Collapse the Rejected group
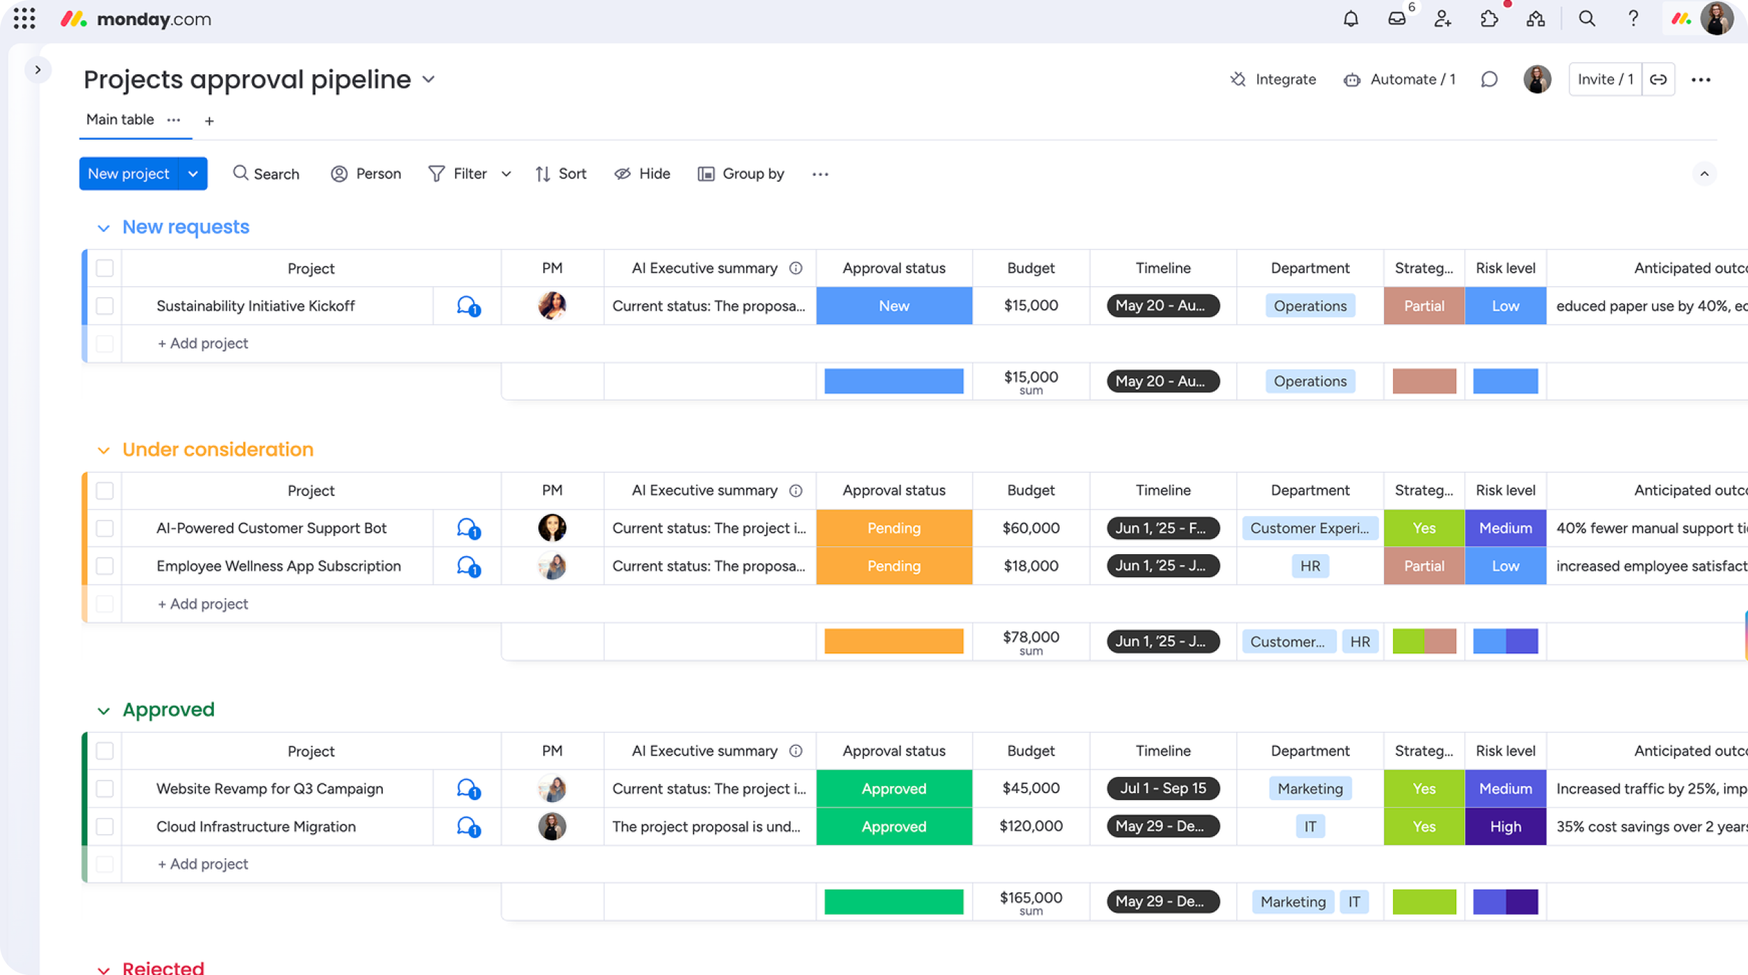 pos(104,970)
